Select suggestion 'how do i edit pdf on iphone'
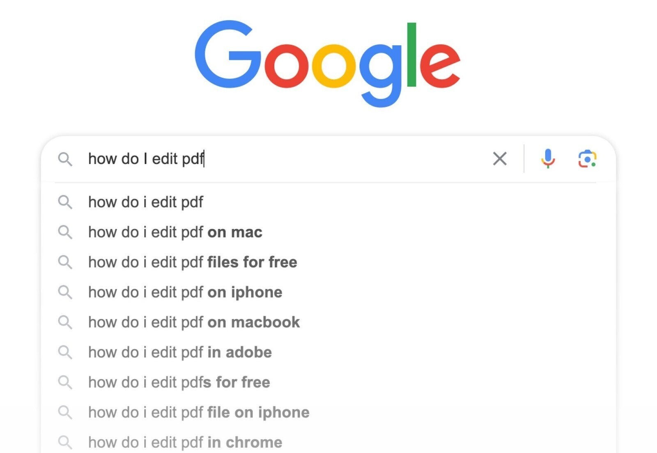 coord(185,292)
